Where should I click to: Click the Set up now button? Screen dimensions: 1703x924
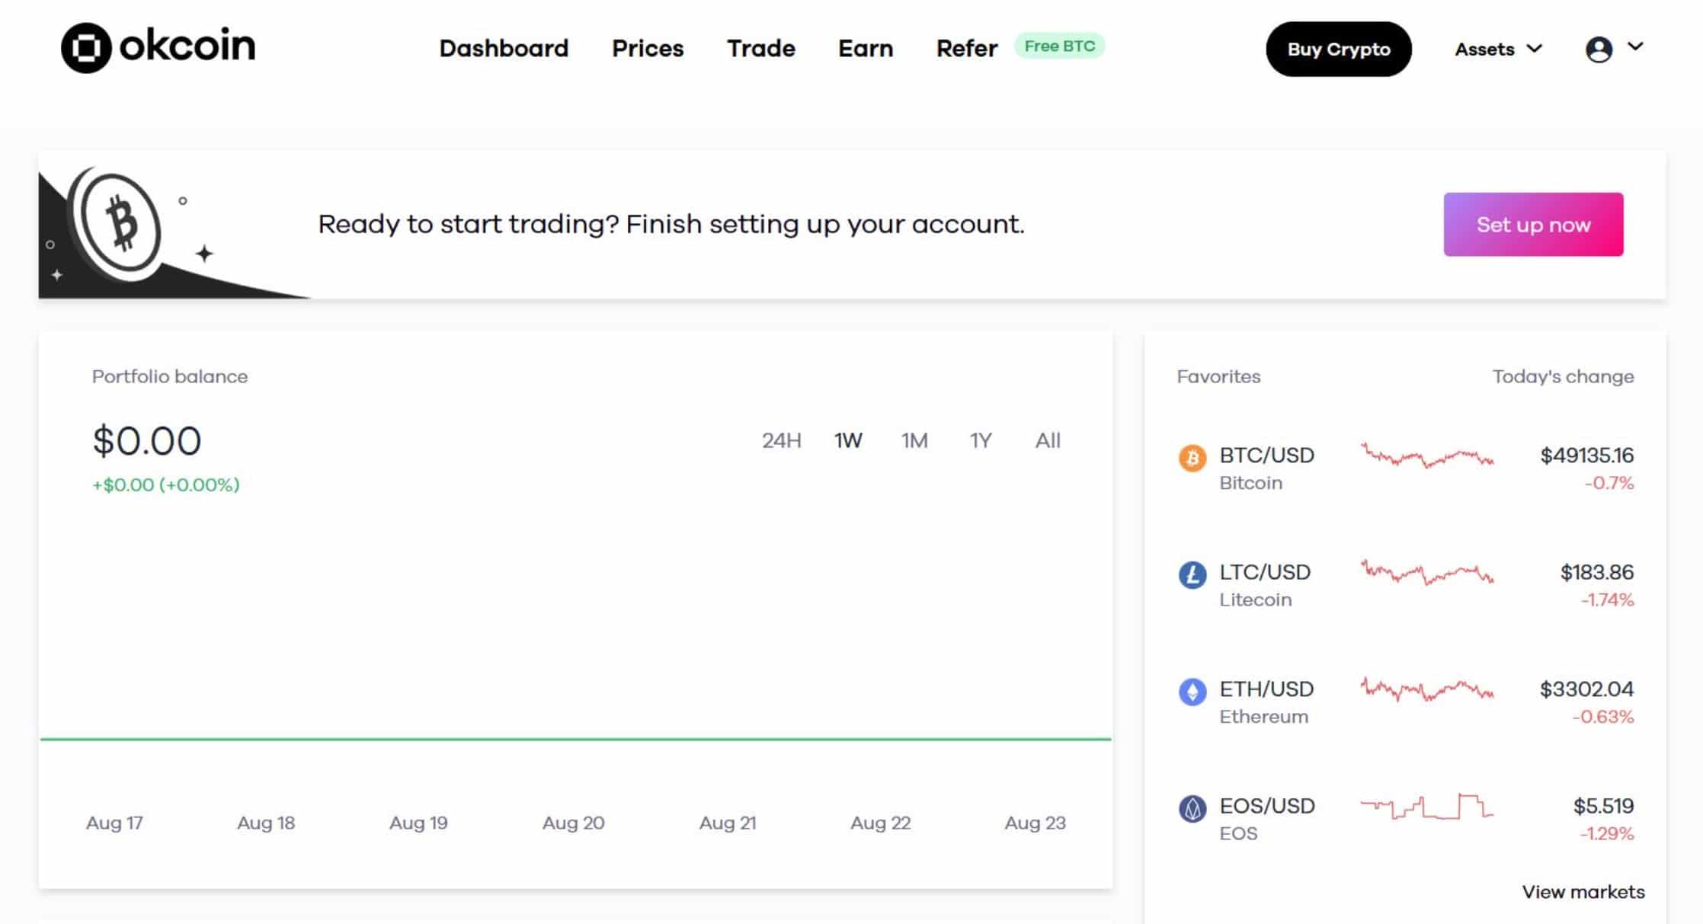click(x=1533, y=225)
